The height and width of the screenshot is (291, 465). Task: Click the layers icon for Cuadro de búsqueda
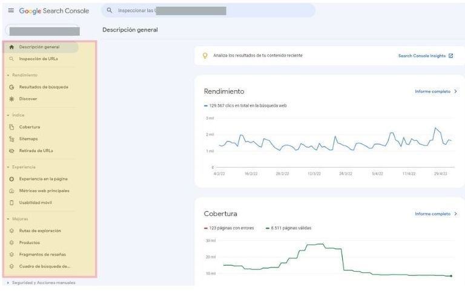click(x=12, y=266)
